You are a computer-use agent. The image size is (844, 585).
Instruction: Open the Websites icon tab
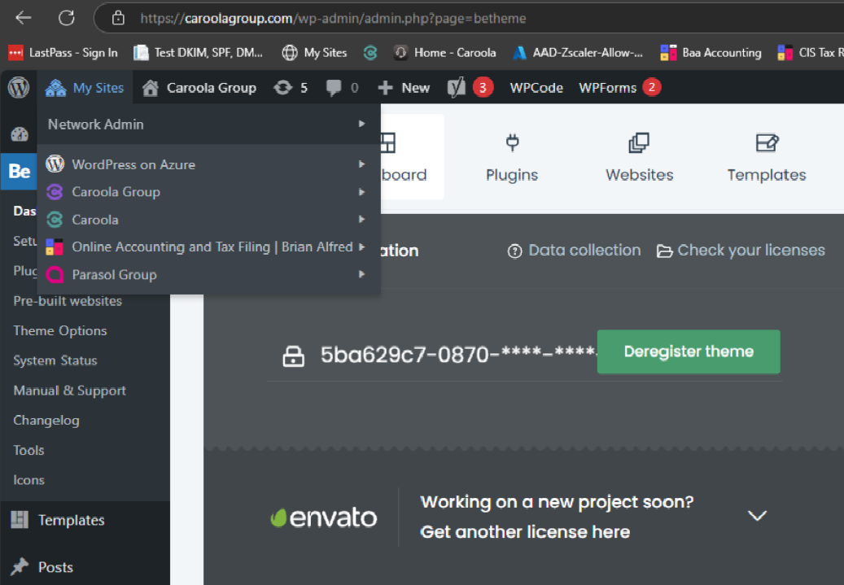point(639,144)
